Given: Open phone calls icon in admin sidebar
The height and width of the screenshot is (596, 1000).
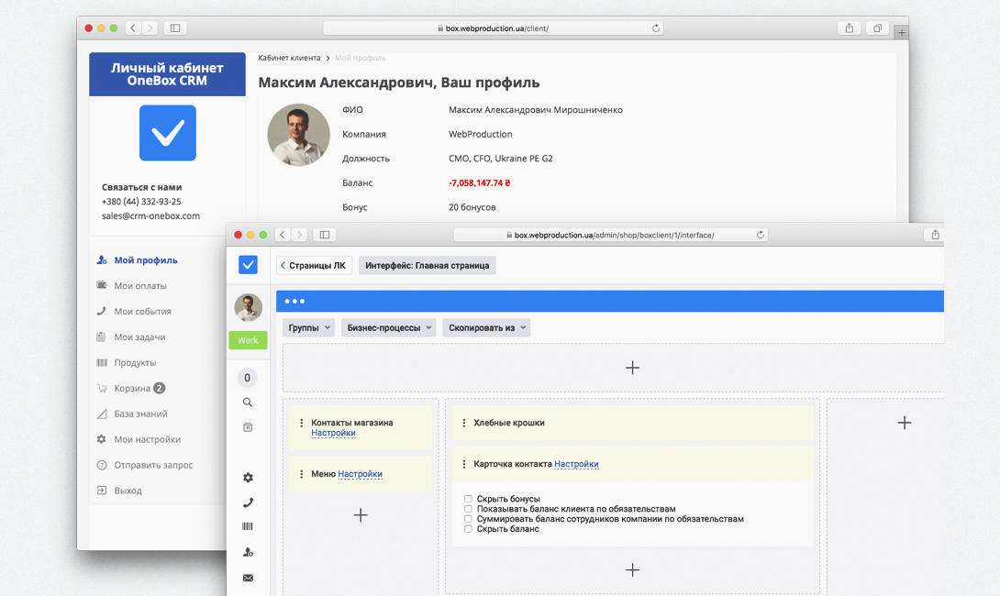Looking at the screenshot, I should (x=248, y=502).
